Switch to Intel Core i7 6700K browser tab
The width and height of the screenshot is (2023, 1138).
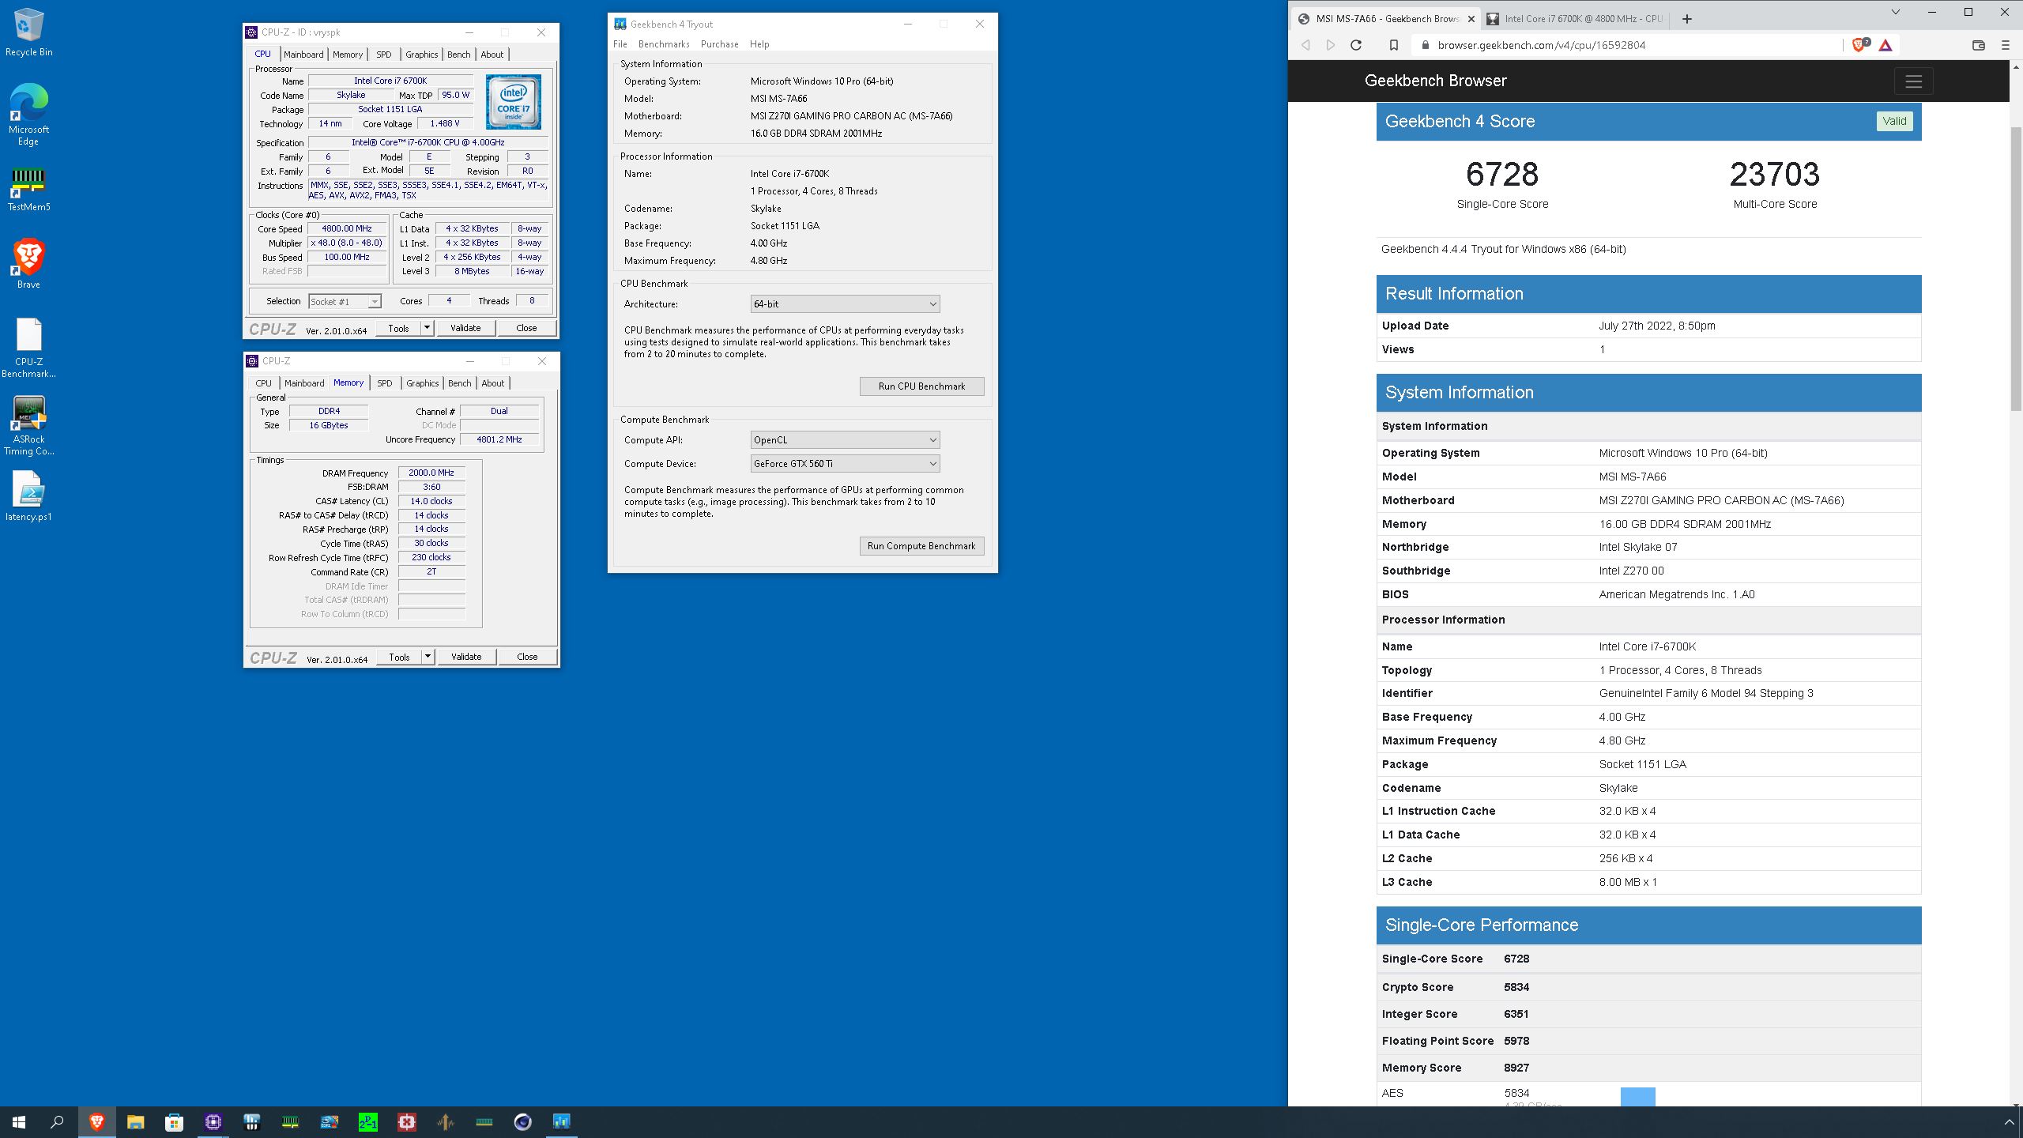pos(1575,18)
